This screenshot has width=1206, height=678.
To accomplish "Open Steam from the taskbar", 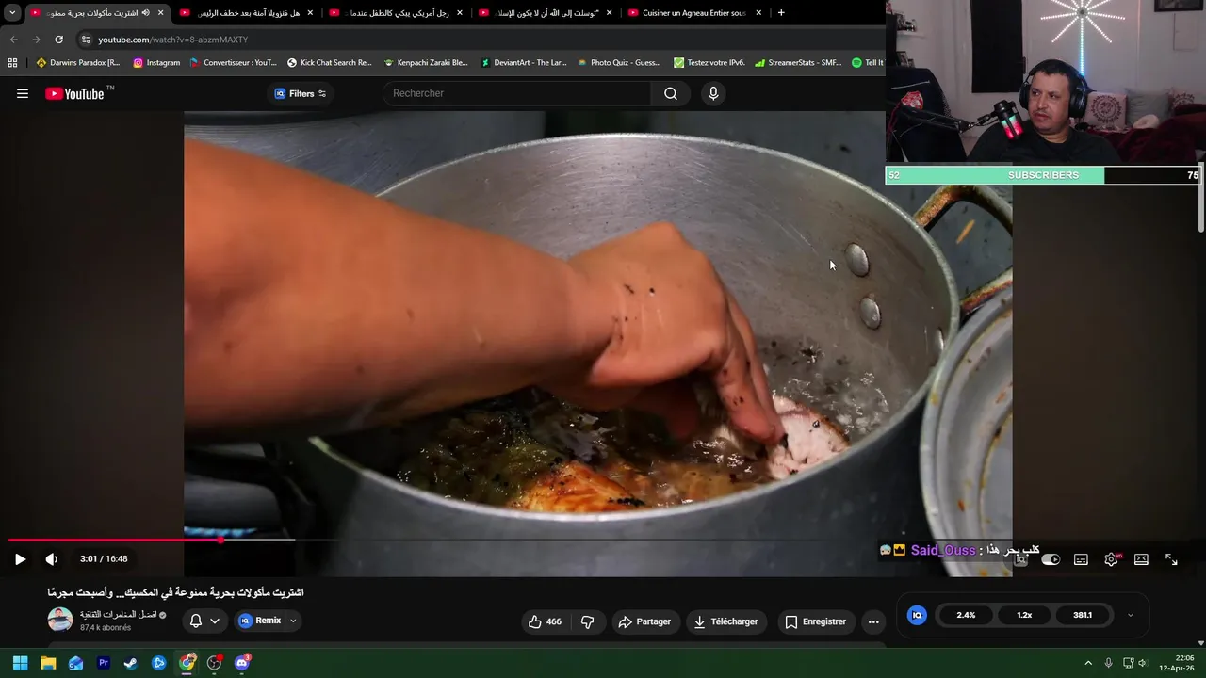I will coord(131,663).
